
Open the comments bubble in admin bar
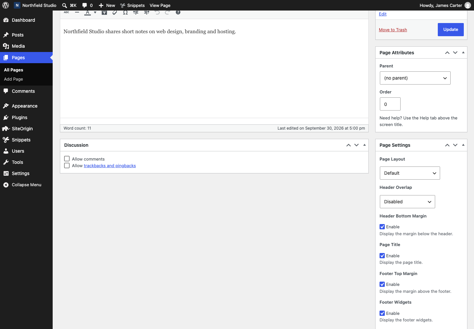point(85,5)
